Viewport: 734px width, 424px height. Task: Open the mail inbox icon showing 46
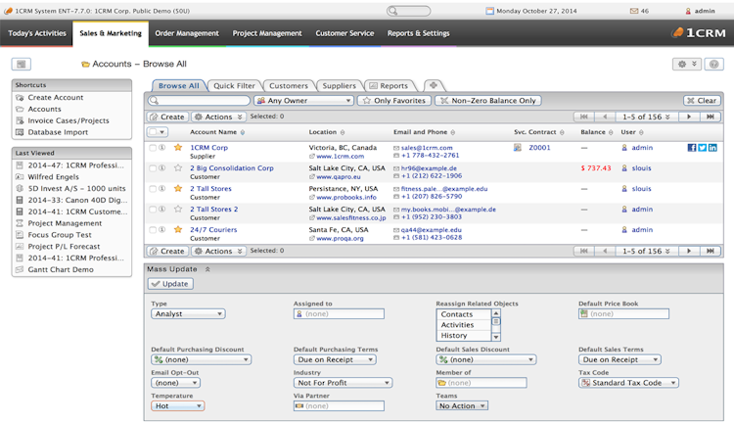point(634,11)
